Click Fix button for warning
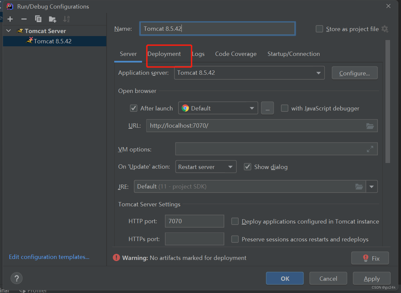The image size is (401, 293). [x=370, y=258]
